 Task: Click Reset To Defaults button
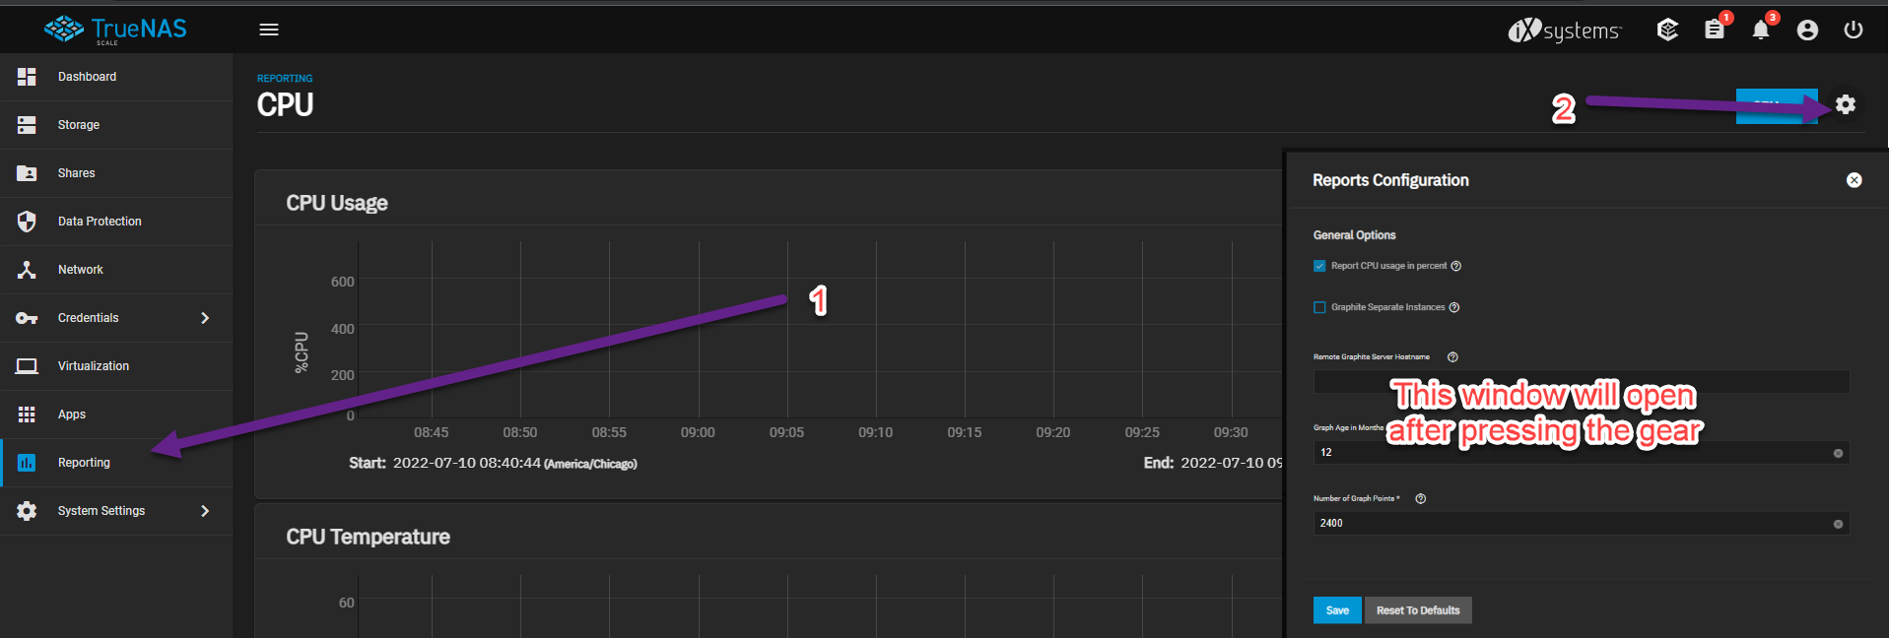coord(1418,610)
